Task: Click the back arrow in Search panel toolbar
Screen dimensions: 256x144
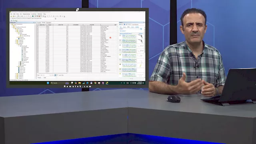Action: [120, 24]
